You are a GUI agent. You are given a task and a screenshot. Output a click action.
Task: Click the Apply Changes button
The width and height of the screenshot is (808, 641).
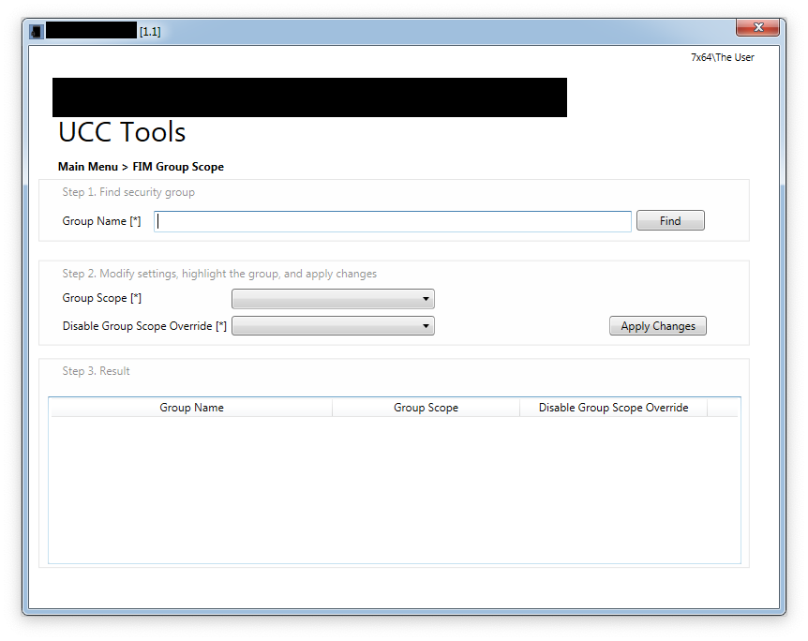point(657,326)
